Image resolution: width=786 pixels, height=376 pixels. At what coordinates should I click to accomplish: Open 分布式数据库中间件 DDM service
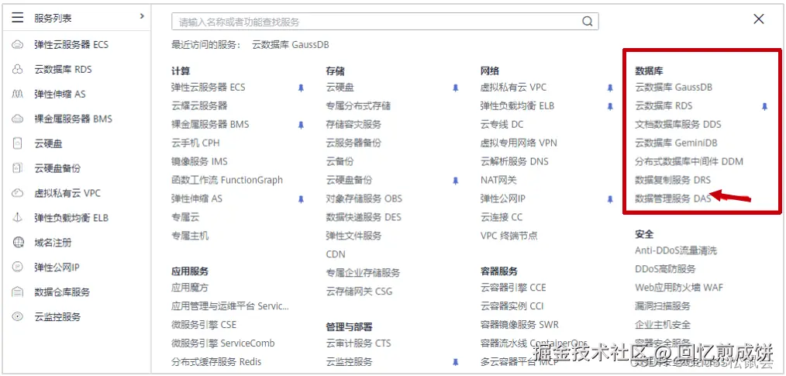point(689,161)
